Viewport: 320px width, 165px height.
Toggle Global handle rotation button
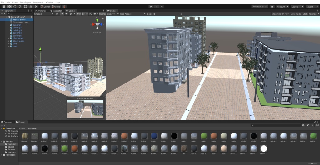56,7
